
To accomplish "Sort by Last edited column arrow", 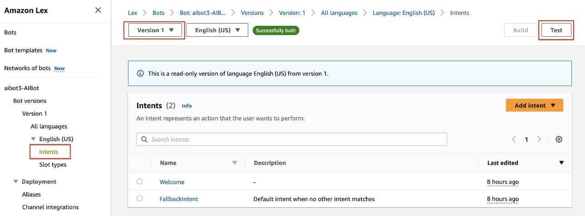I will [x=561, y=163].
